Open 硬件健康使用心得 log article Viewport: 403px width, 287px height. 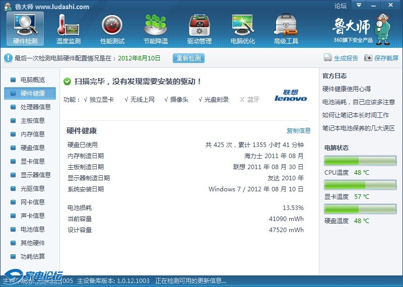(347, 89)
